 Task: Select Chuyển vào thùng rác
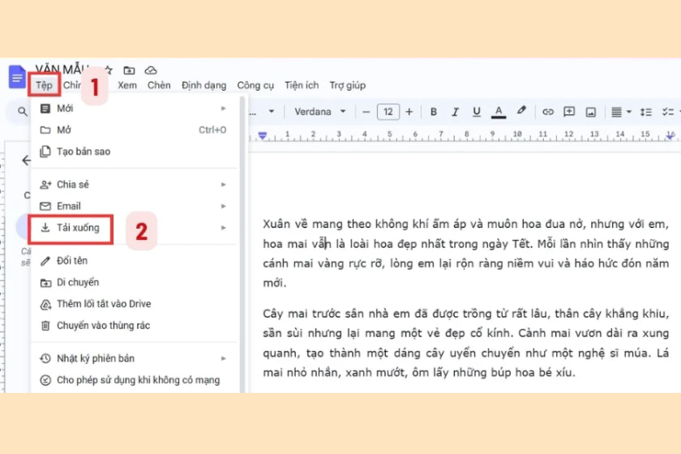click(x=134, y=326)
